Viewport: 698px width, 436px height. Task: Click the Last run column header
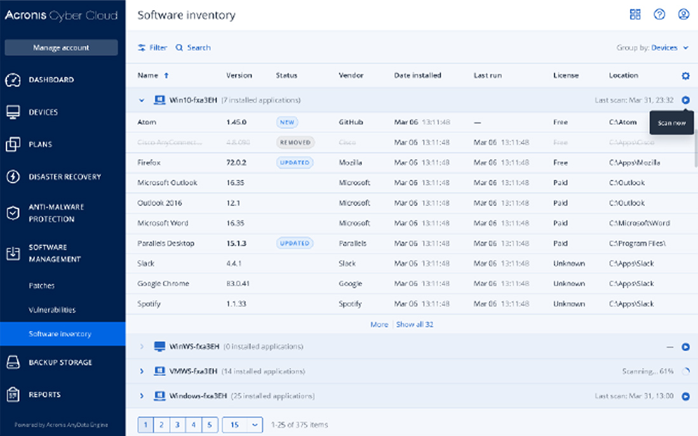tap(487, 76)
